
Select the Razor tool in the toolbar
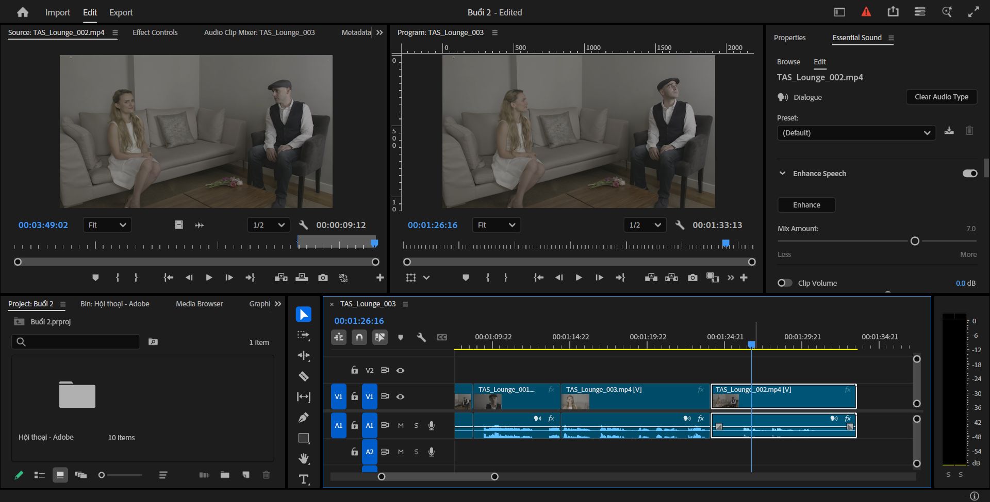[304, 376]
